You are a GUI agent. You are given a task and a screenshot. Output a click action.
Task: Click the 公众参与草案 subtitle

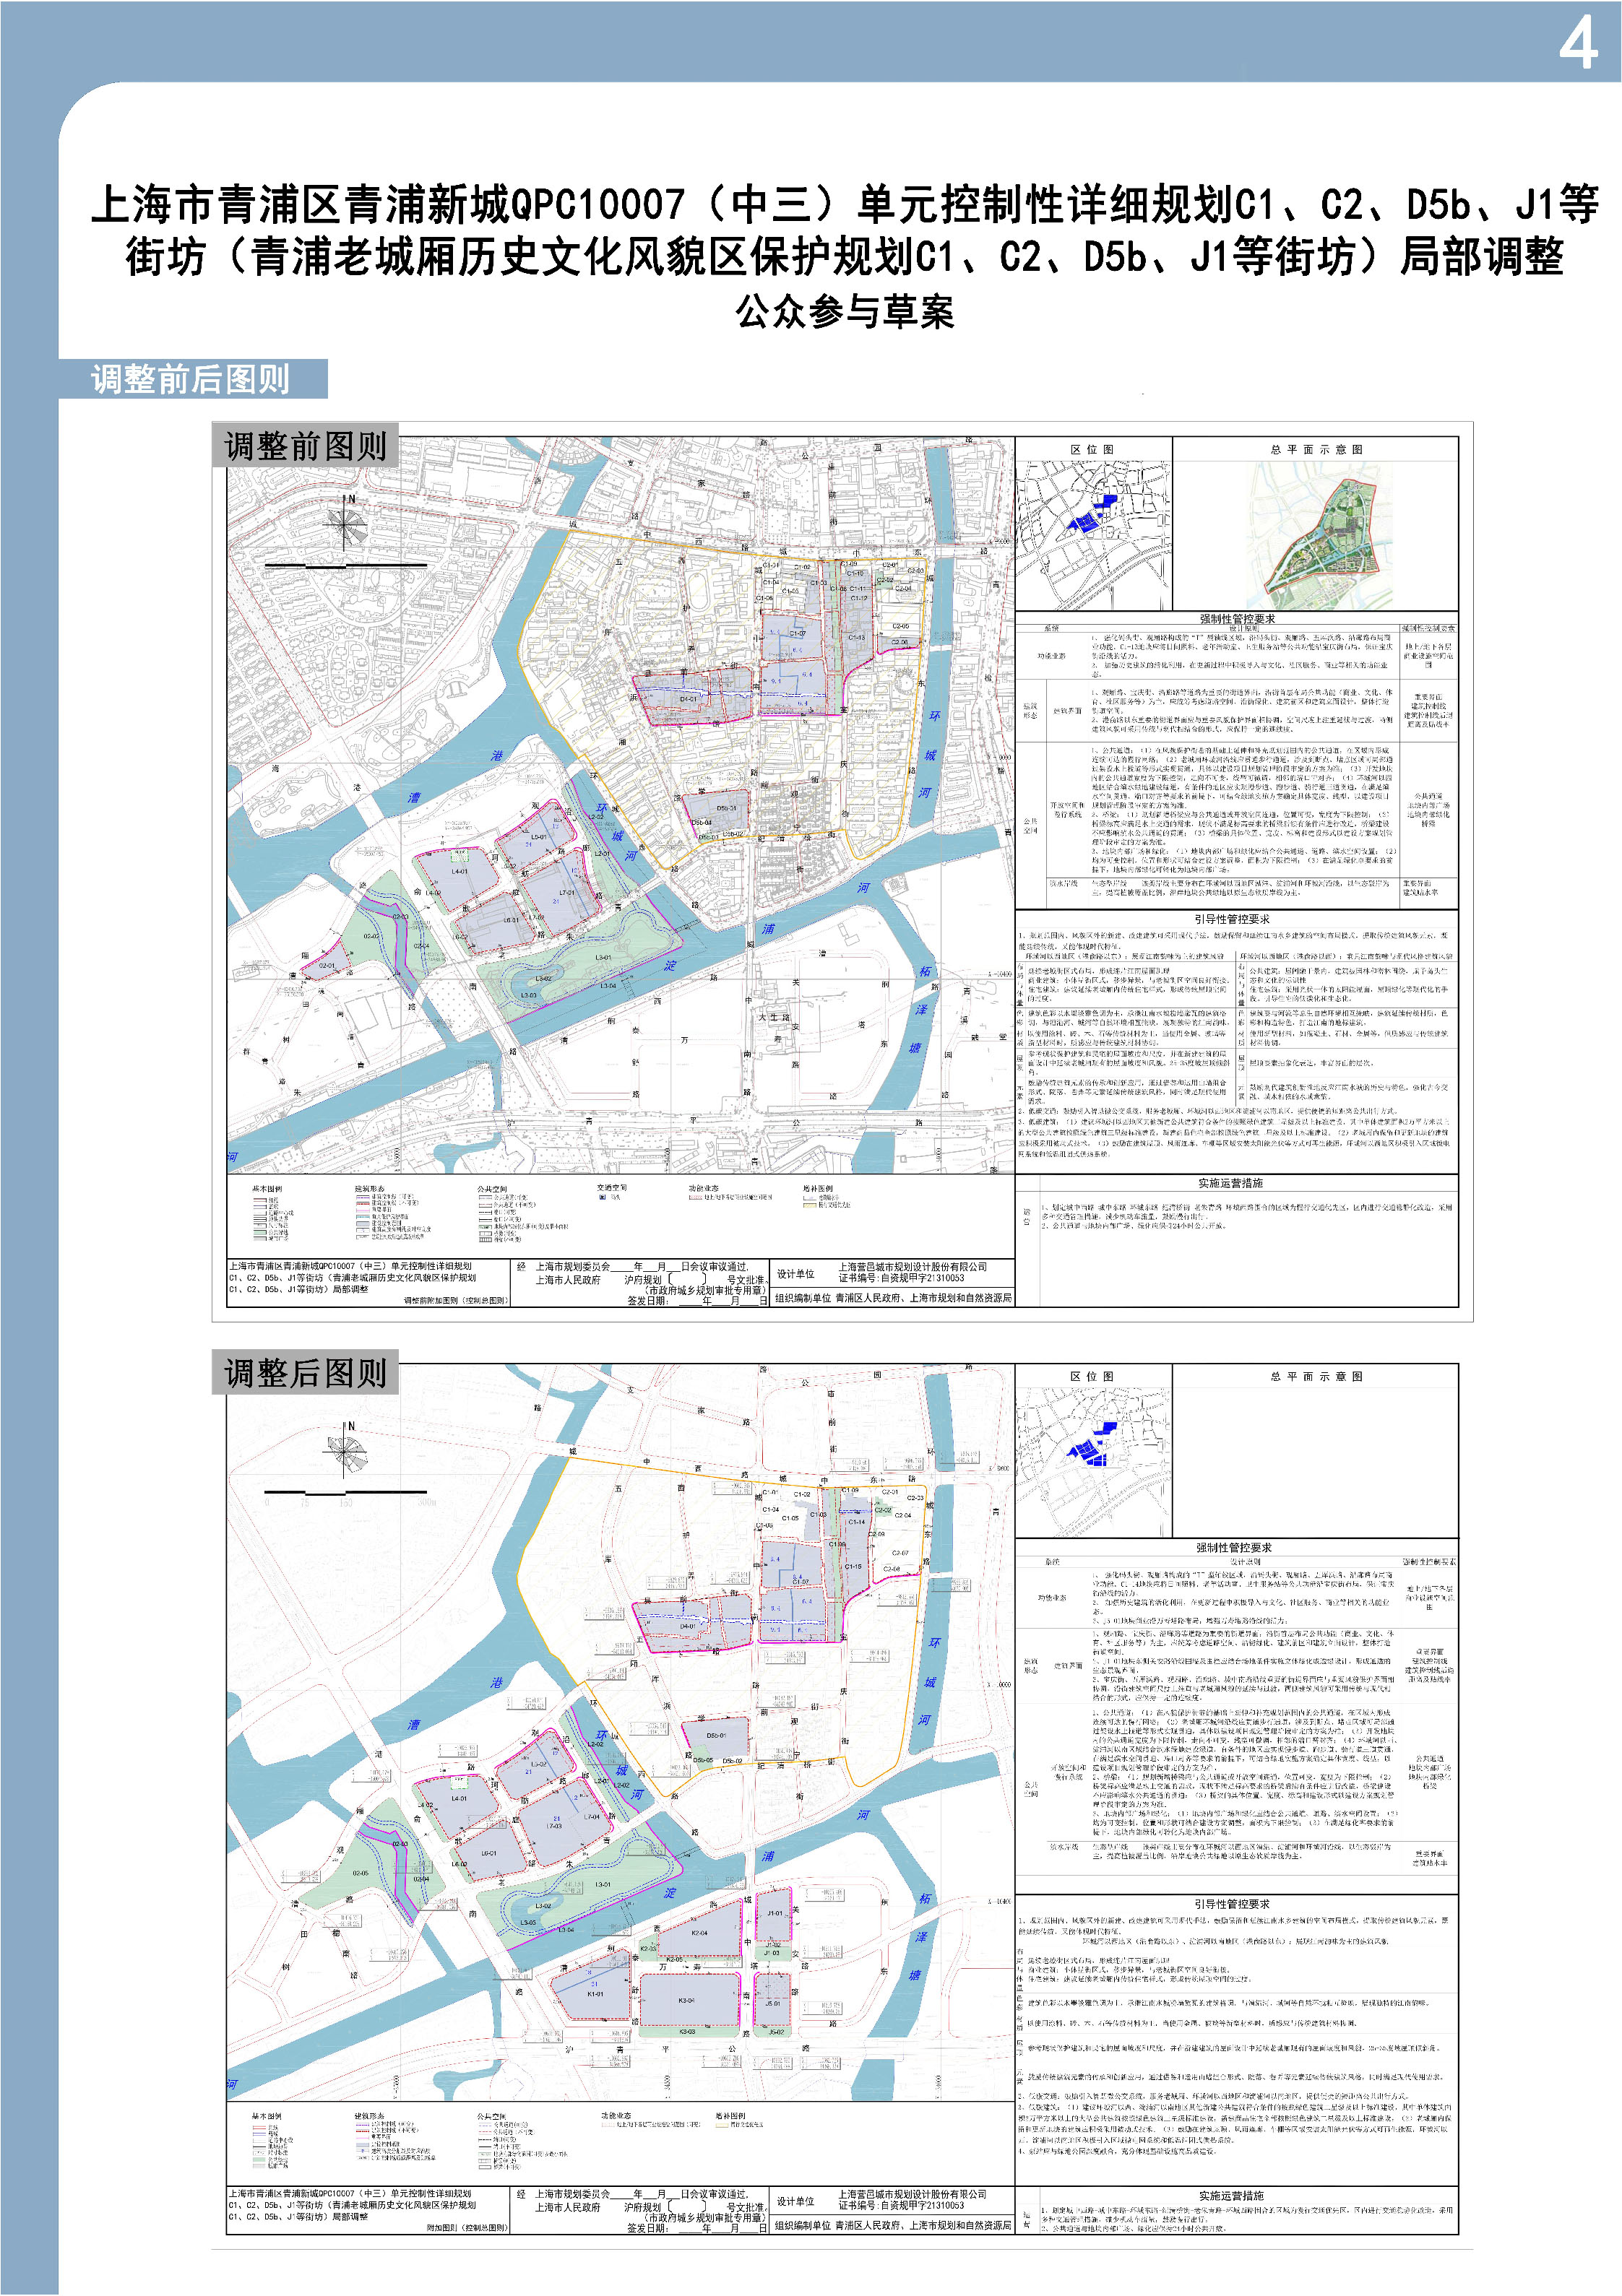click(845, 312)
